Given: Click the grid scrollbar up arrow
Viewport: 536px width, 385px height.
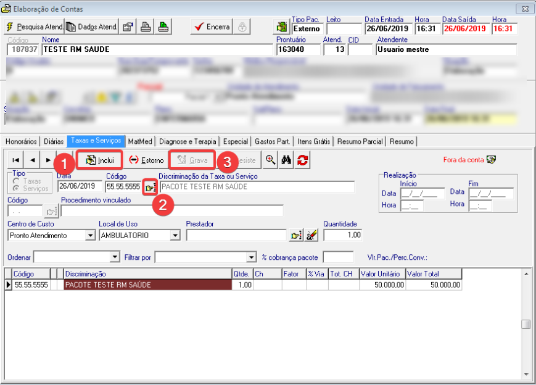Looking at the screenshot, I should [526, 274].
